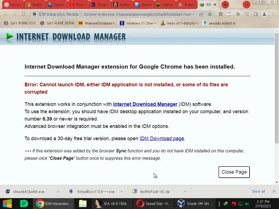Screen dimensions: 279x209
Task: Open the uBlock Origin shield extension
Action: pos(221,14)
